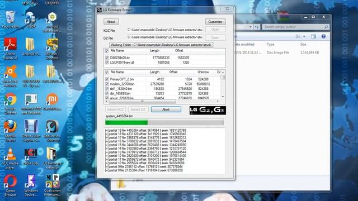Click the Working Folder path button
Viewport: 358px width, 201px height.
(161, 45)
